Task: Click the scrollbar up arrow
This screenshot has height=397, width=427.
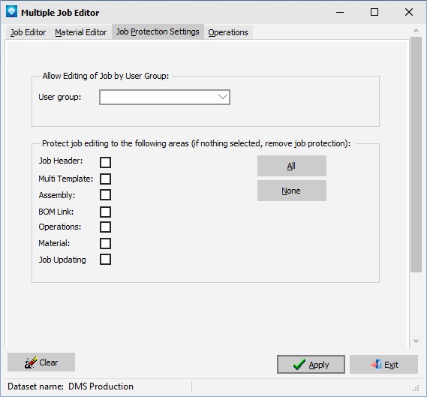Action: pyautogui.click(x=416, y=31)
